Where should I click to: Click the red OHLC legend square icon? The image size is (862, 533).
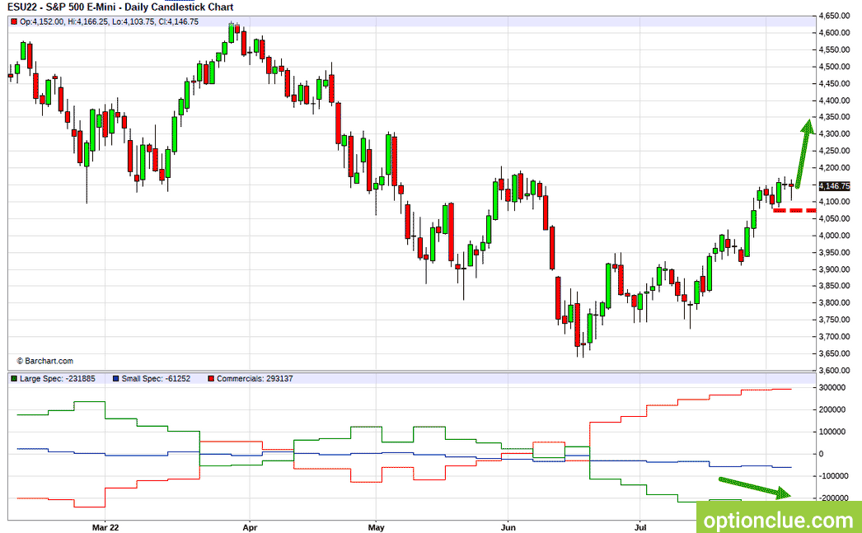click(x=14, y=22)
